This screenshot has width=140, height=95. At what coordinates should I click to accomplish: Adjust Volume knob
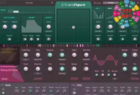(135, 55)
